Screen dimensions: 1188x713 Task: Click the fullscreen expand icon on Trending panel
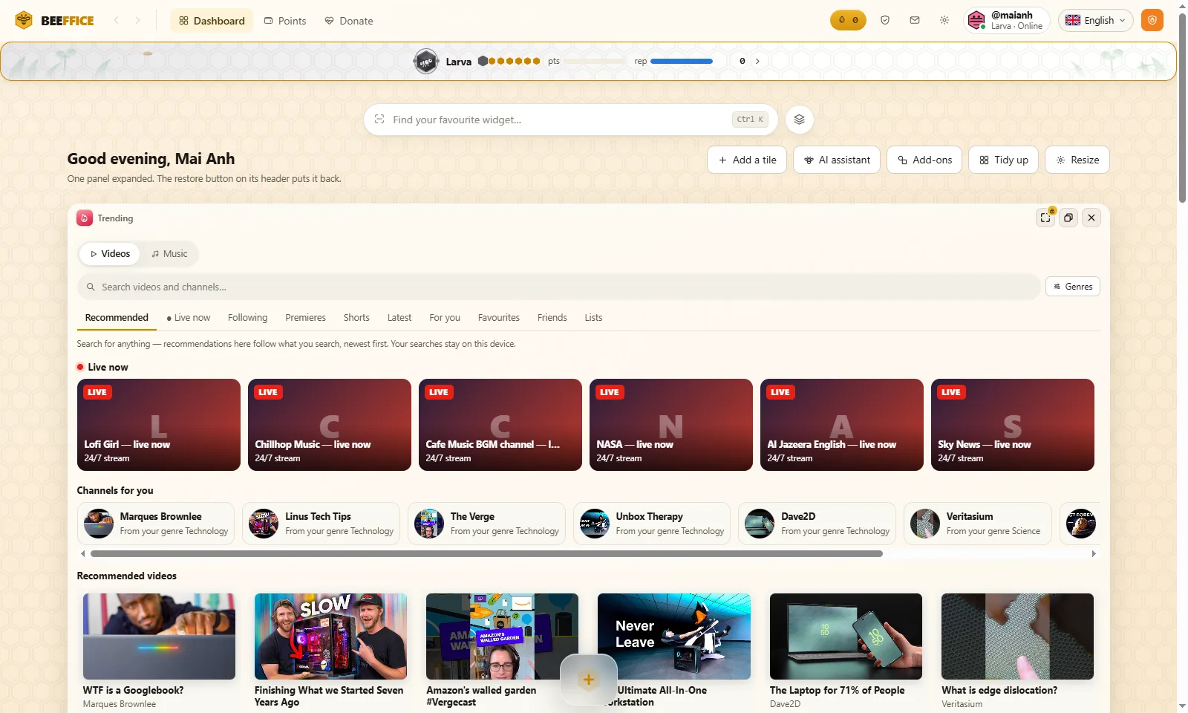(x=1045, y=218)
